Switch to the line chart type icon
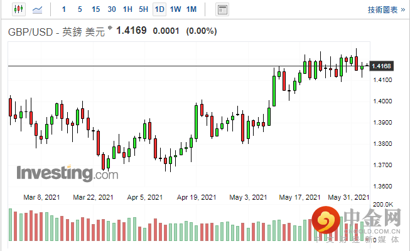 [x=38, y=9]
